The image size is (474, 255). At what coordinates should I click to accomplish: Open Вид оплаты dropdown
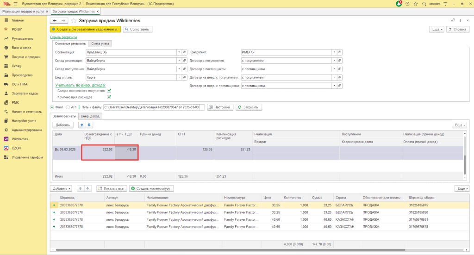(179, 77)
